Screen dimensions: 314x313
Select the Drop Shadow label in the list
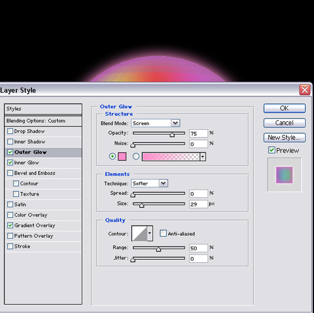[x=29, y=131]
